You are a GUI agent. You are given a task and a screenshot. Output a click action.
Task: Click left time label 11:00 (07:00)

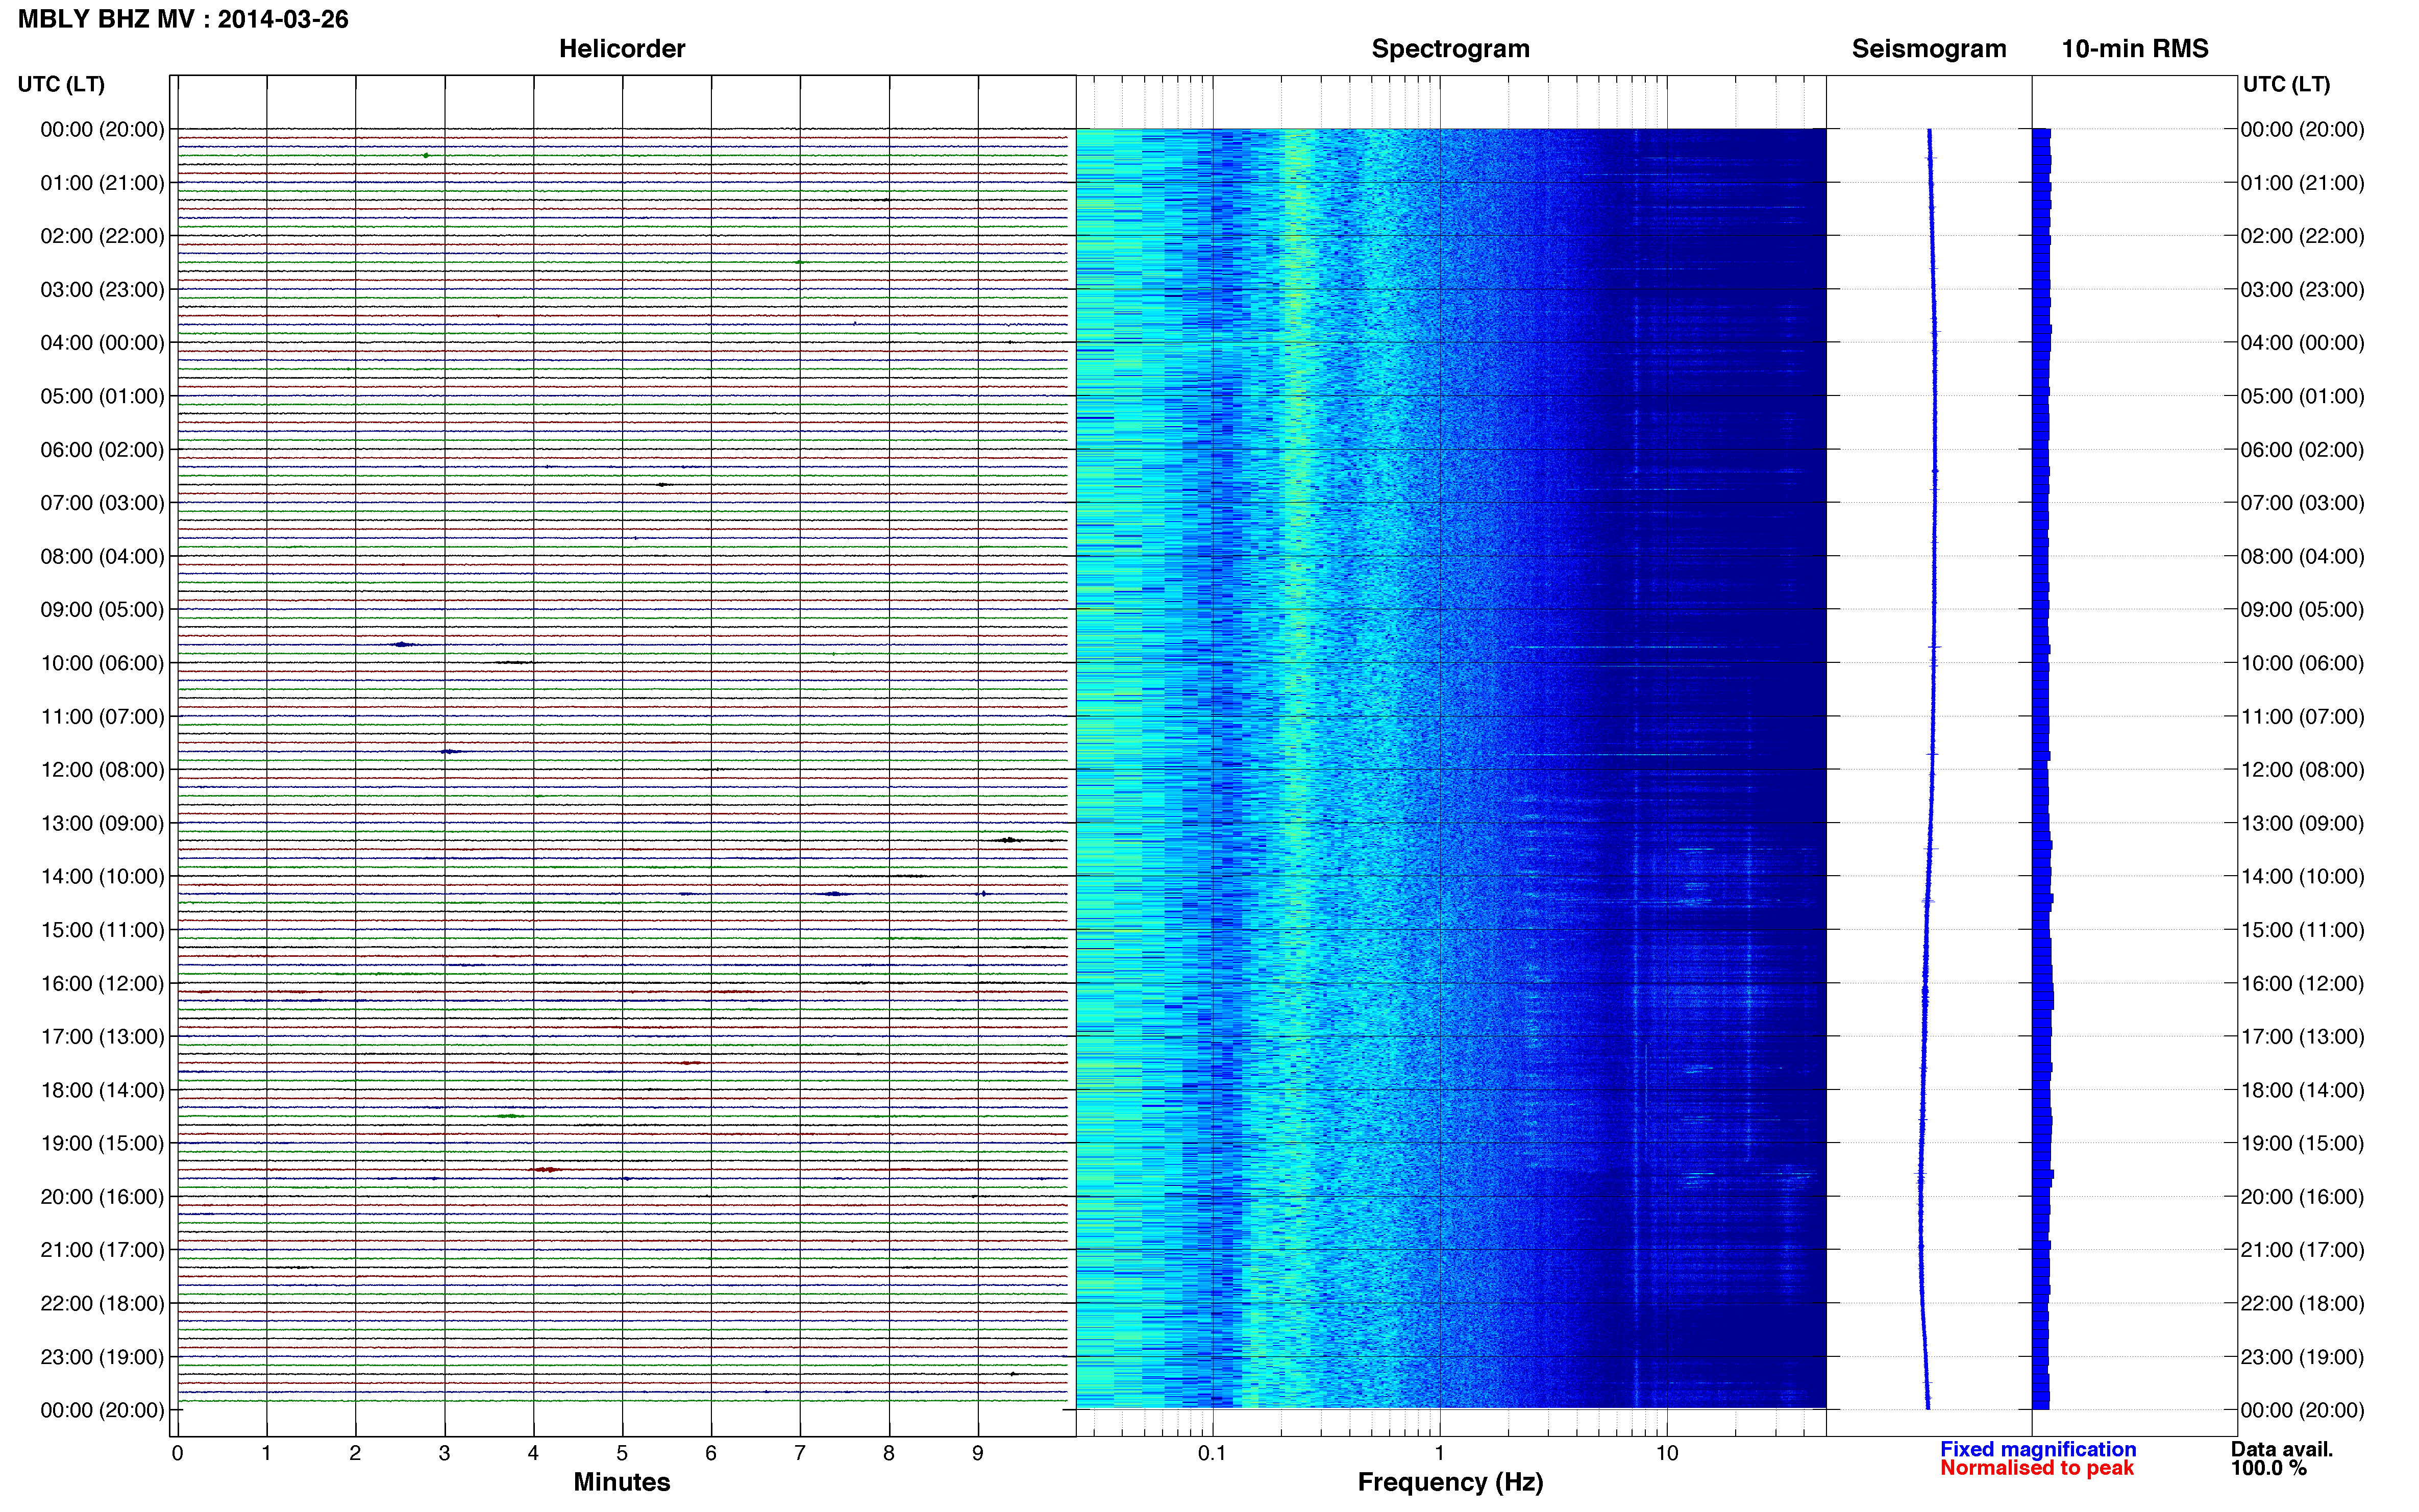coord(102,717)
